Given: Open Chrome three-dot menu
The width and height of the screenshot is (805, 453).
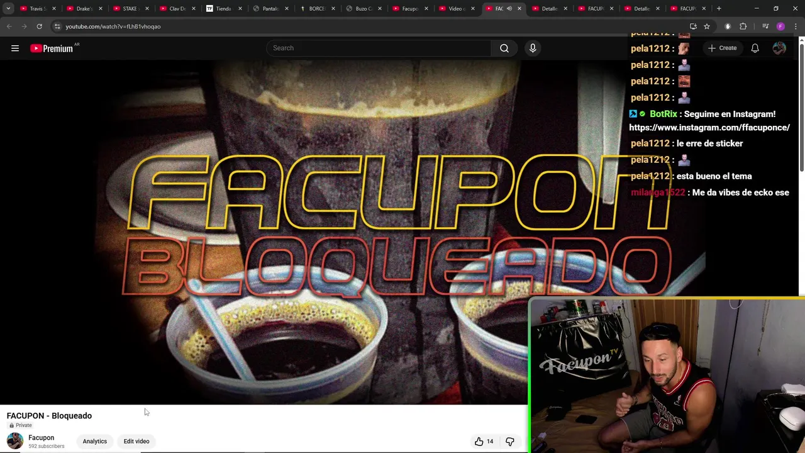Looking at the screenshot, I should point(795,26).
